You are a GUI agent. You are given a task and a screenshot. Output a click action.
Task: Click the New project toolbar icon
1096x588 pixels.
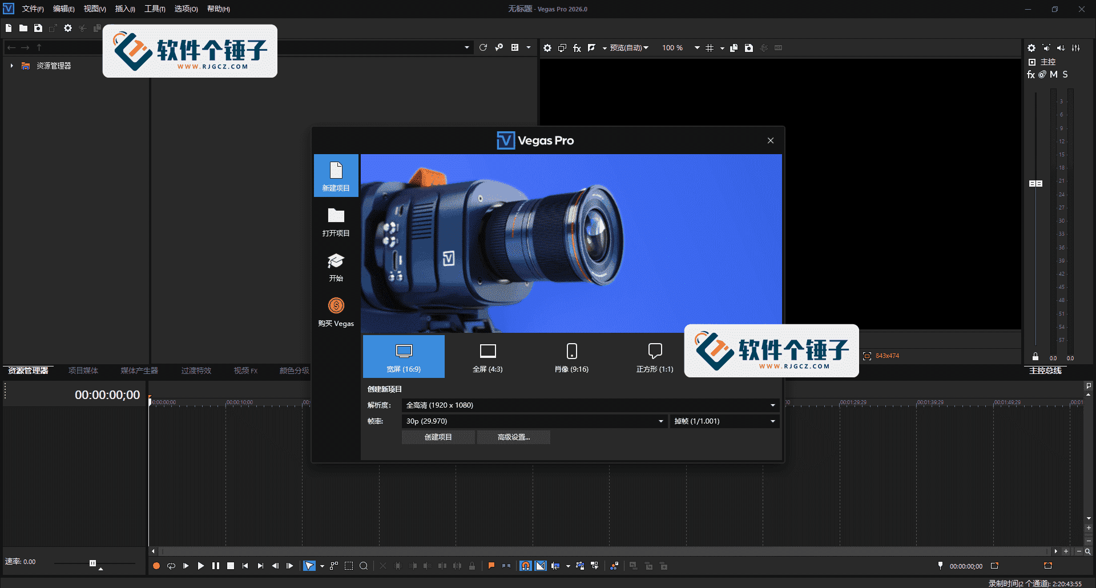[x=9, y=28]
